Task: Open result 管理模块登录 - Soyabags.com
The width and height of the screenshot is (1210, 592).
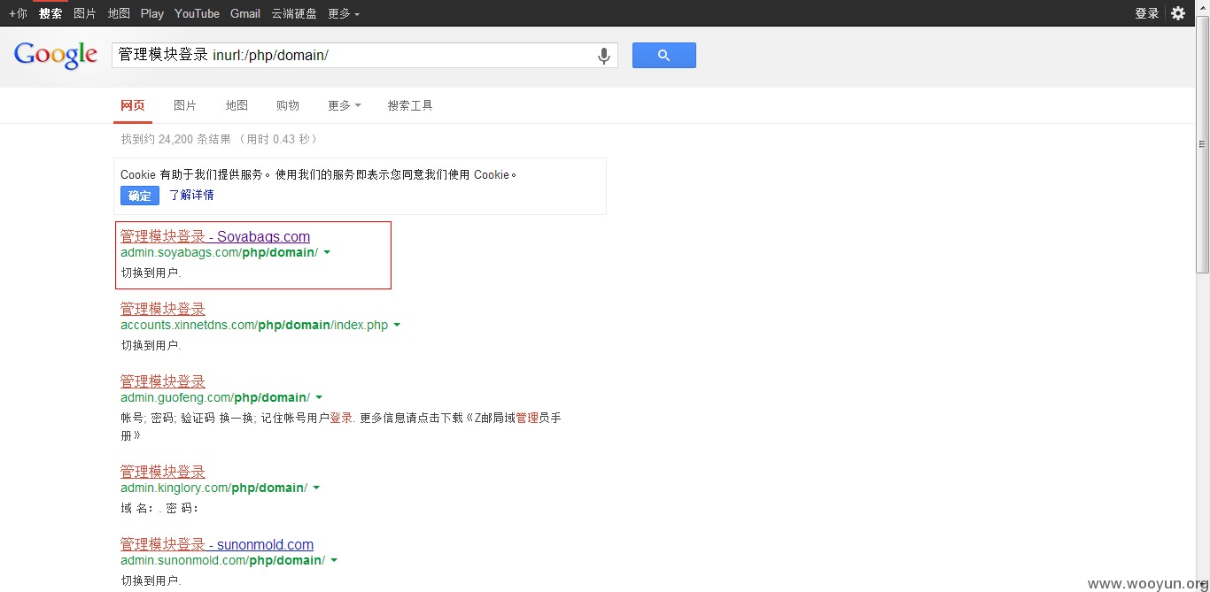Action: pyautogui.click(x=215, y=236)
